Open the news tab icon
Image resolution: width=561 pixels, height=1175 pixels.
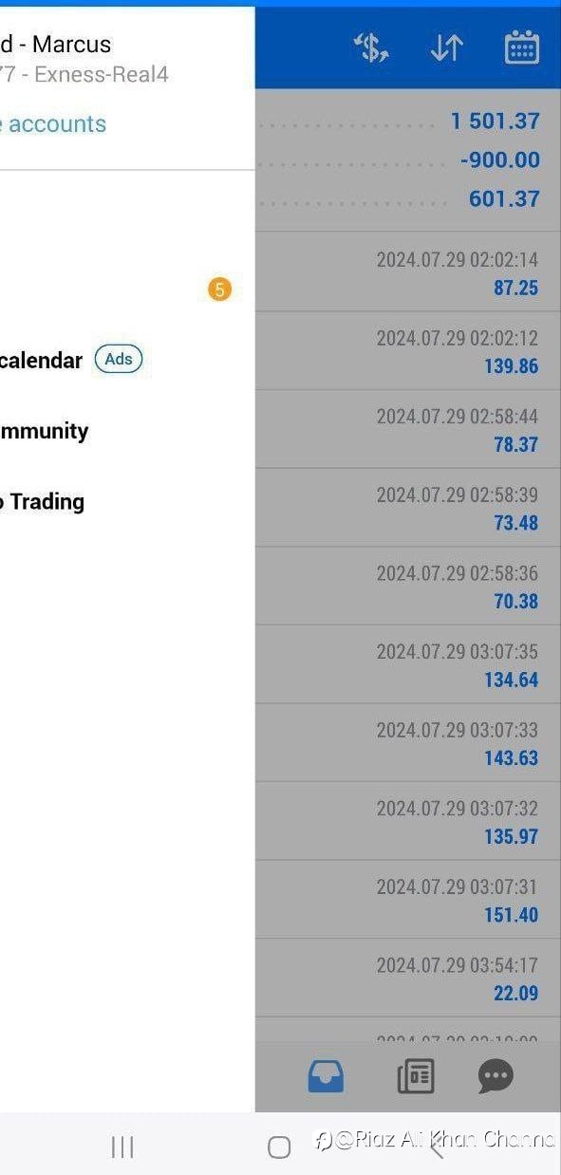(415, 1076)
